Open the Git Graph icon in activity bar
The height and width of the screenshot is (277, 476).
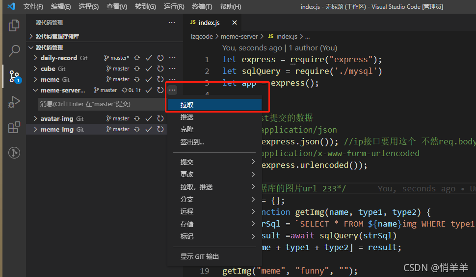click(14, 153)
